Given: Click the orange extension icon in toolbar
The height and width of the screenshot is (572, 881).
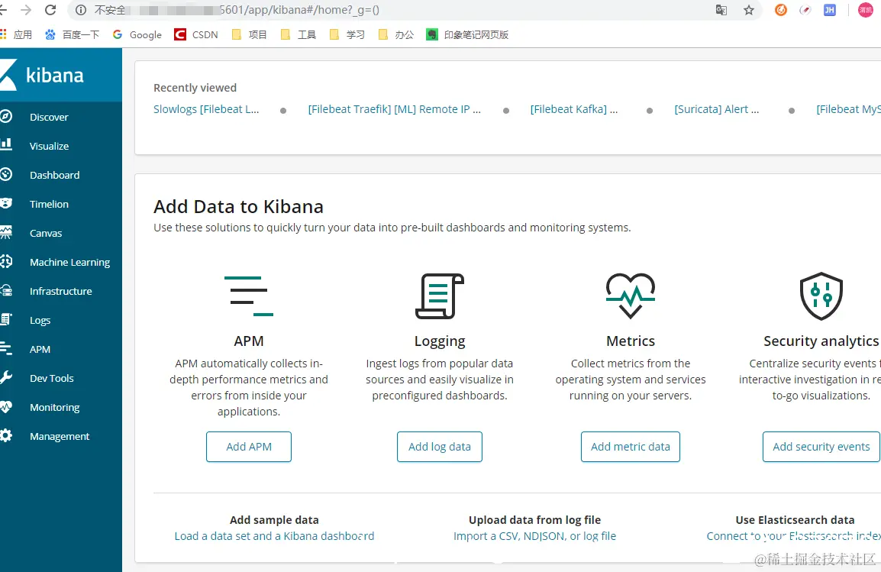Looking at the screenshot, I should click(x=780, y=10).
